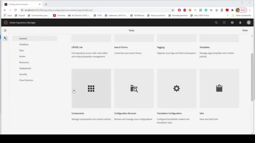Open the AEM solutions grid switcher
The image size is (255, 143).
tap(224, 22)
